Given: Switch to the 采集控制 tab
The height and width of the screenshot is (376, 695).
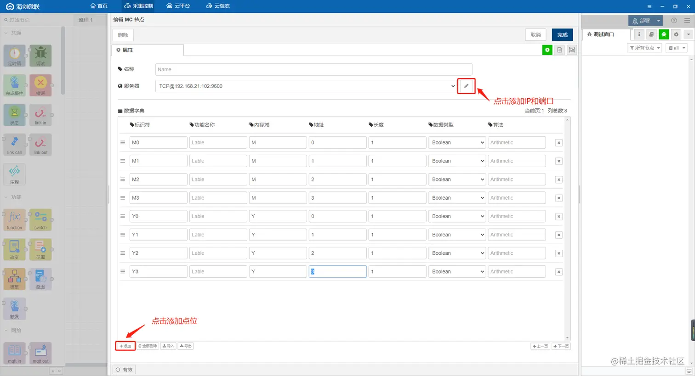Looking at the screenshot, I should (x=139, y=6).
